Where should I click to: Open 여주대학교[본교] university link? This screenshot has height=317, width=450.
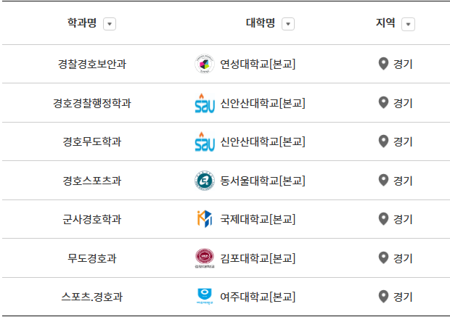[x=258, y=297]
